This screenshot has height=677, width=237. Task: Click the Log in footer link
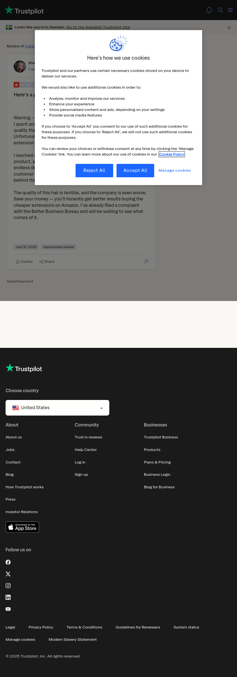coord(80,462)
